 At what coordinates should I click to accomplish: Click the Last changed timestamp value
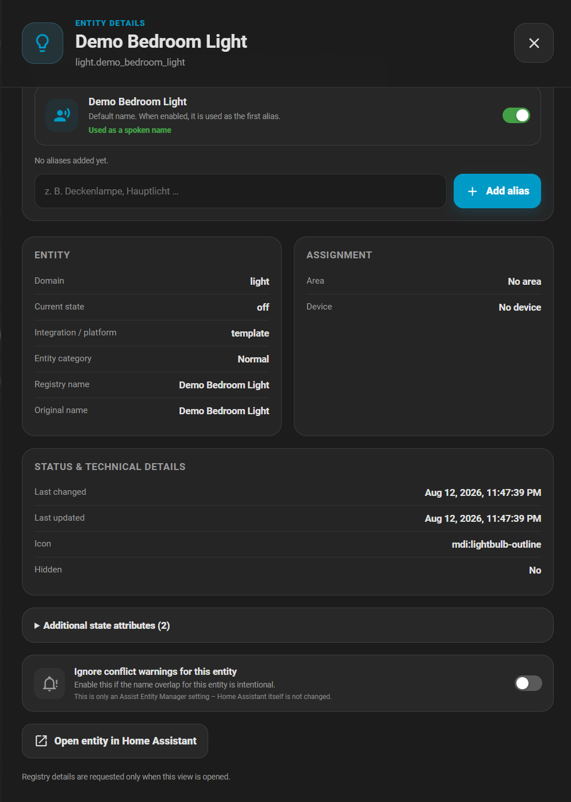[483, 492]
